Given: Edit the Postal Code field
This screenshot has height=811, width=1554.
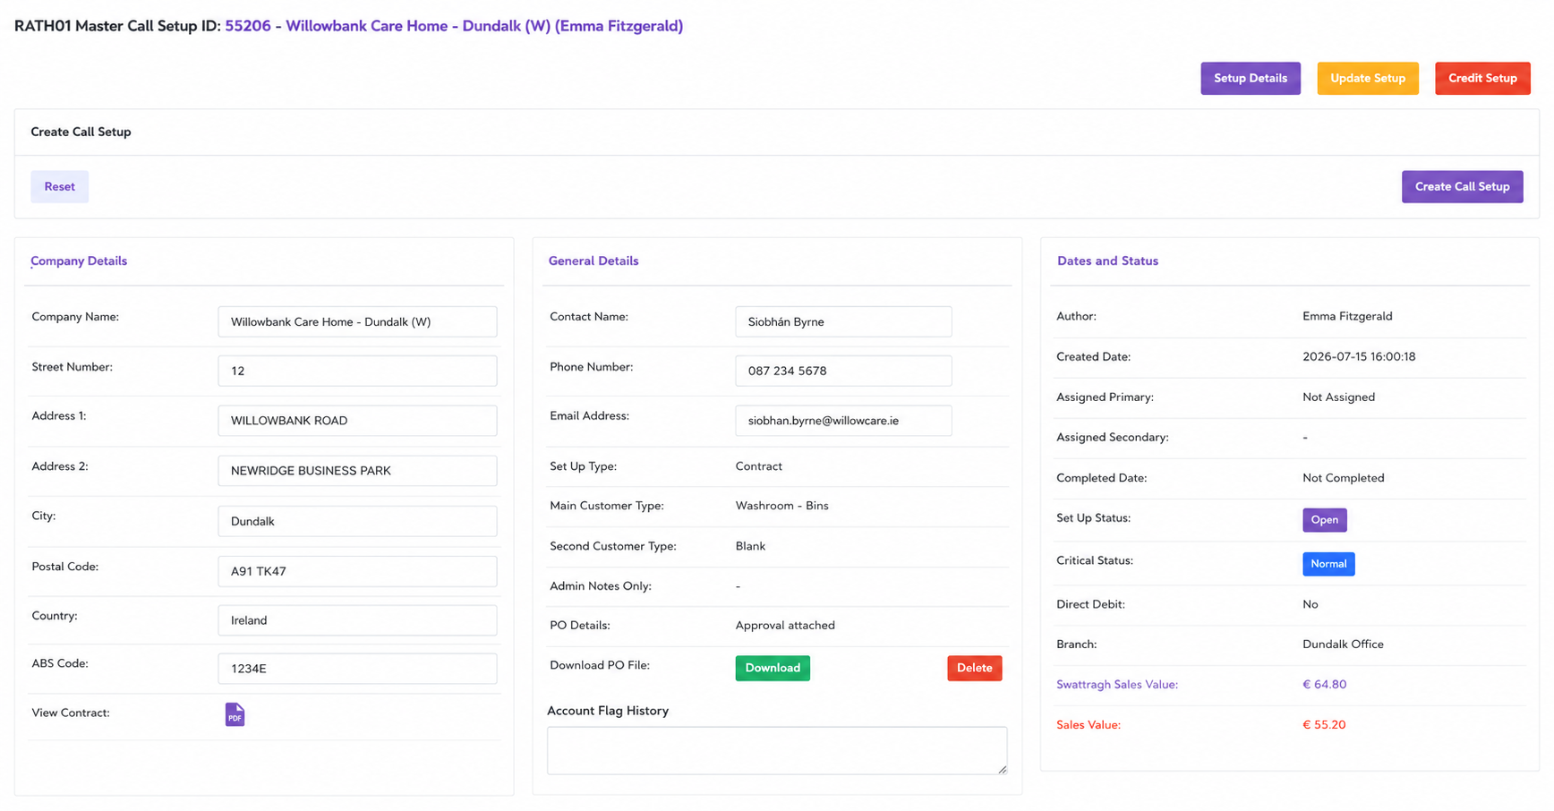Looking at the screenshot, I should 357,571.
